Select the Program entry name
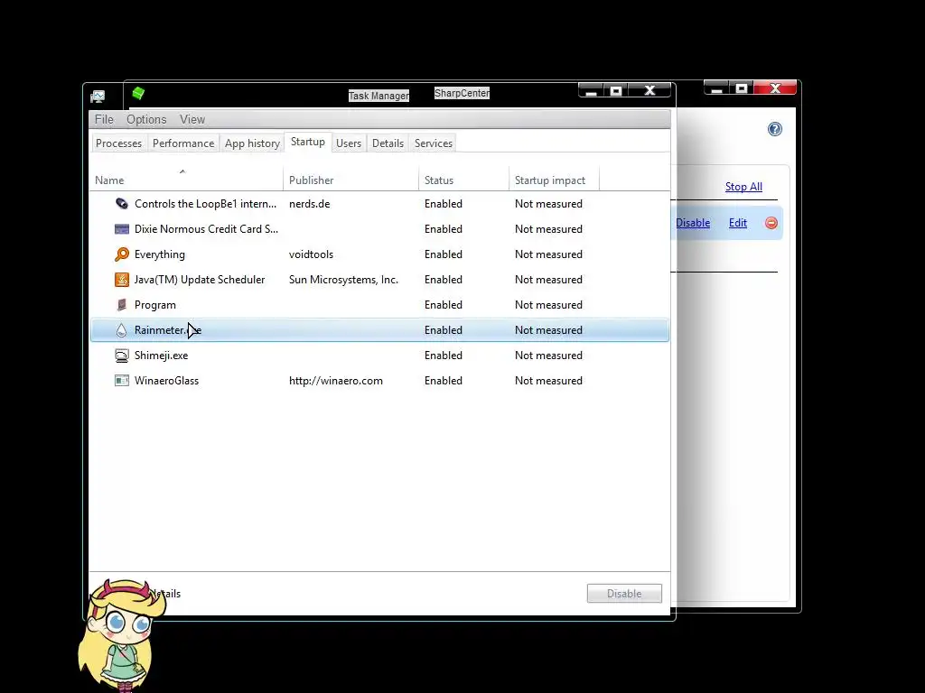The image size is (925, 693). pos(155,305)
